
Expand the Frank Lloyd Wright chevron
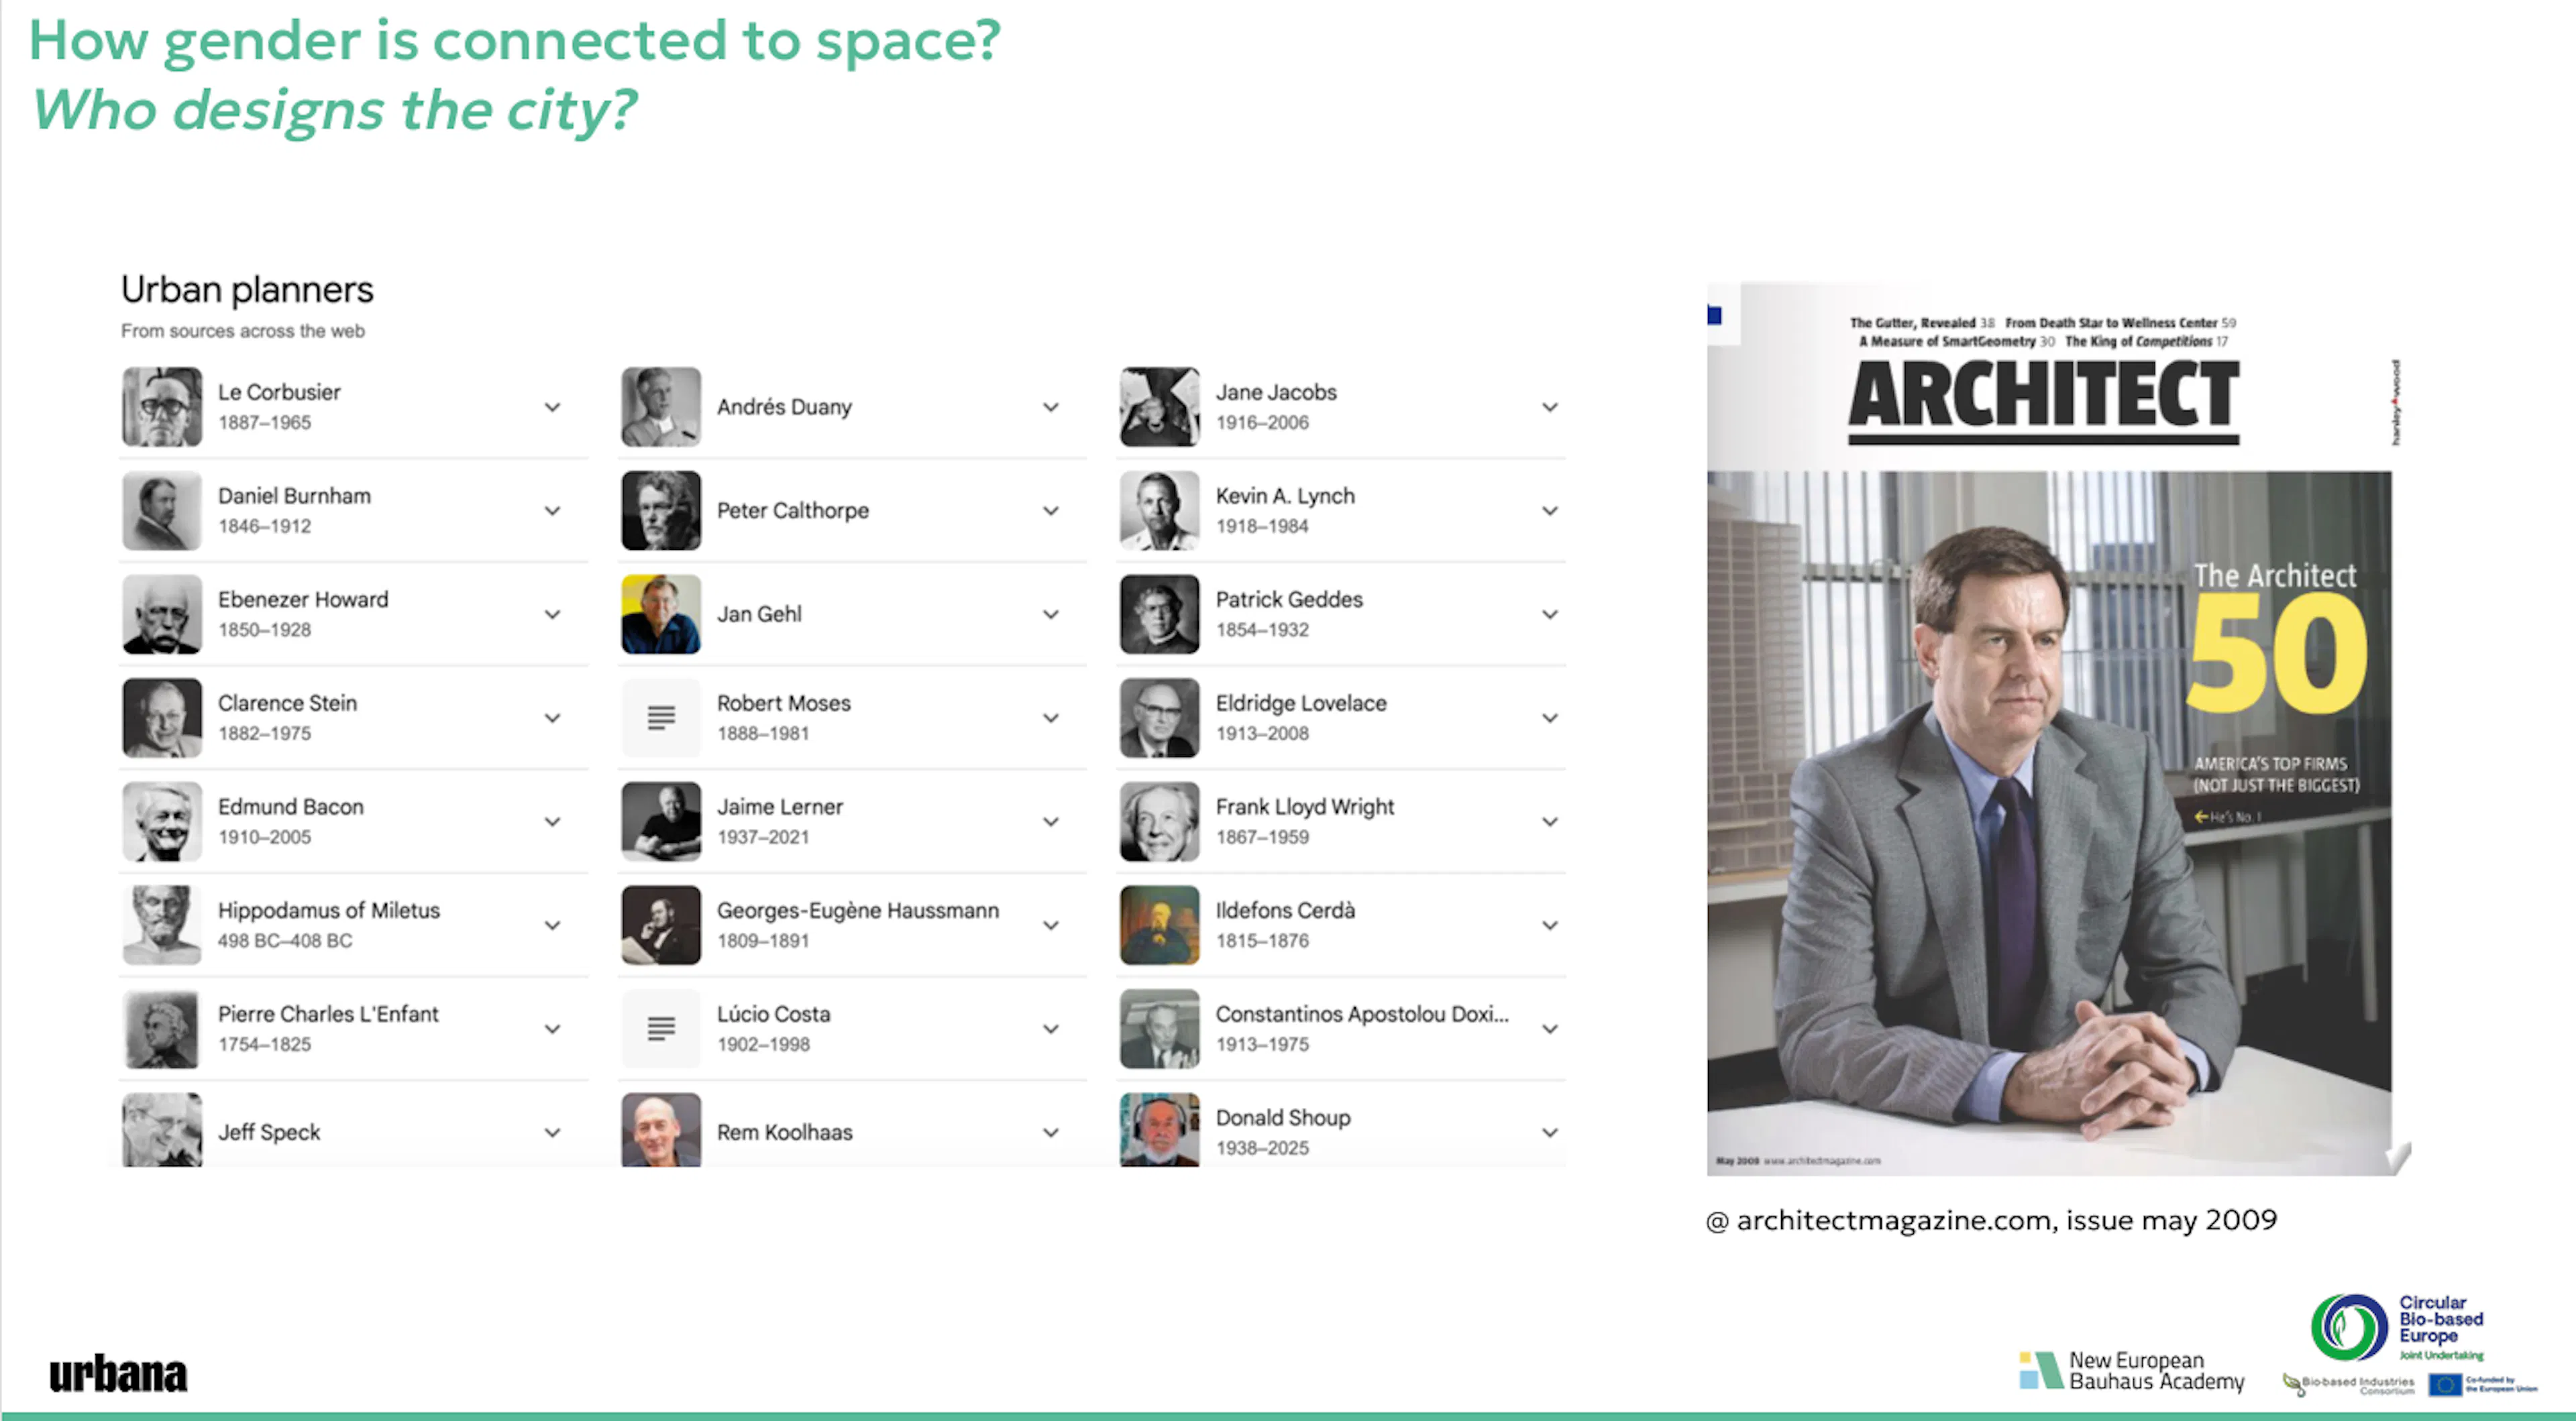pos(1550,822)
